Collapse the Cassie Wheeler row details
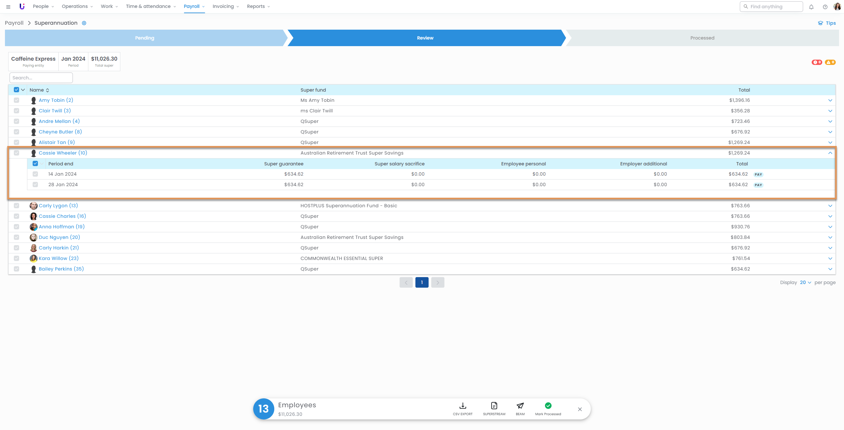The image size is (844, 430). click(x=830, y=153)
